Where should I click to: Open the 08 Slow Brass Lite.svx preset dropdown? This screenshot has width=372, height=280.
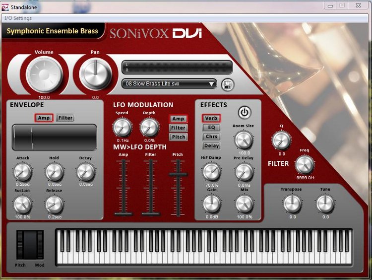[169, 83]
